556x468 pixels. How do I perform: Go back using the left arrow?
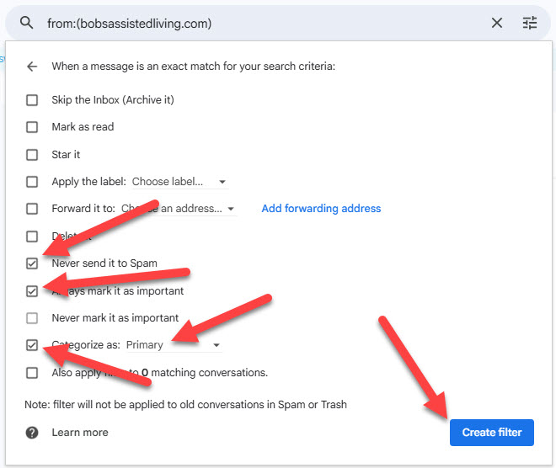click(x=32, y=66)
